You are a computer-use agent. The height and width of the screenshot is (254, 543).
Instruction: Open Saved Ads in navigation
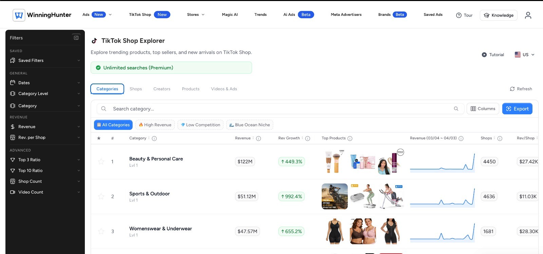[x=433, y=15]
